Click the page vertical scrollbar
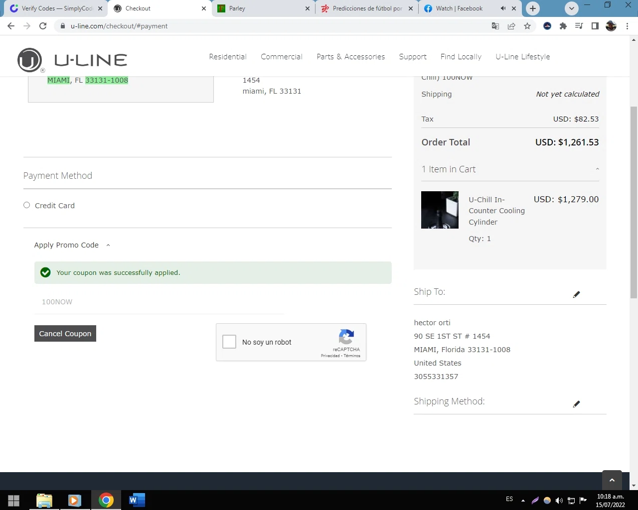This screenshot has width=638, height=510. [x=634, y=202]
